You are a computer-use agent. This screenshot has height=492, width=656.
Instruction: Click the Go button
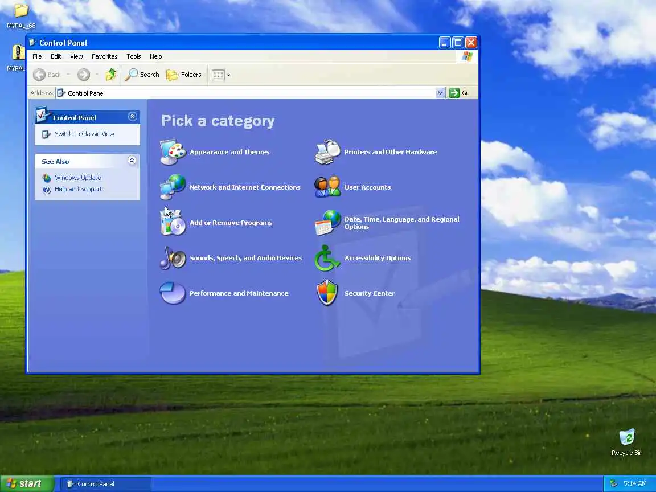(460, 93)
